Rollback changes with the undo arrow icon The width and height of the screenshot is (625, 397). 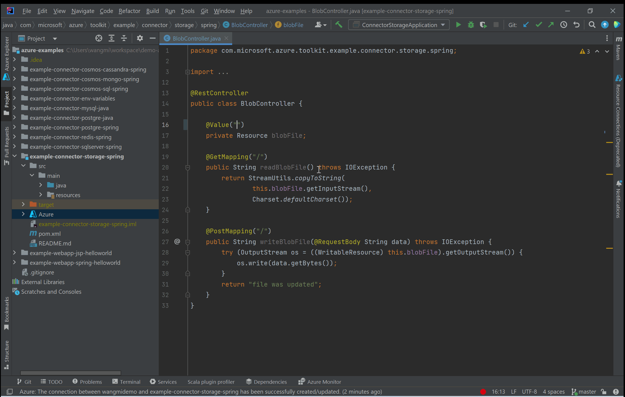point(576,25)
